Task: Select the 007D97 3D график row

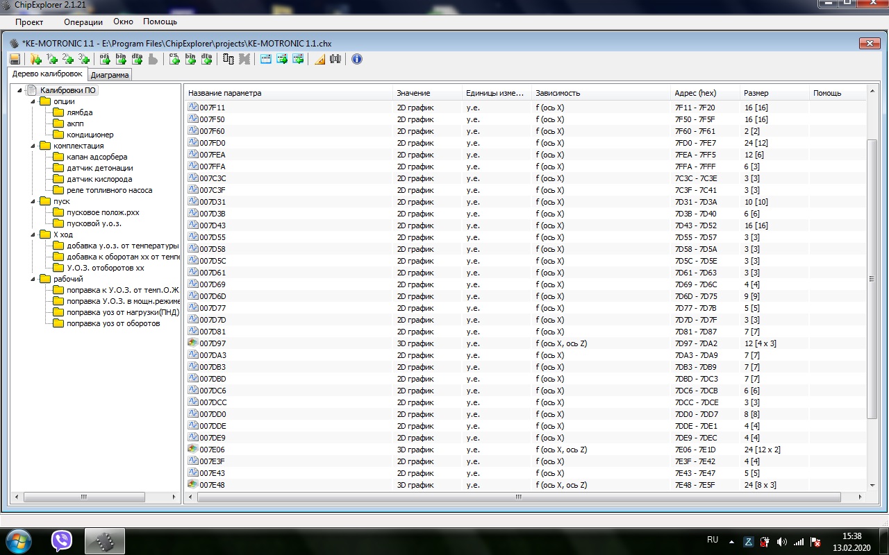Action: pyautogui.click(x=525, y=343)
